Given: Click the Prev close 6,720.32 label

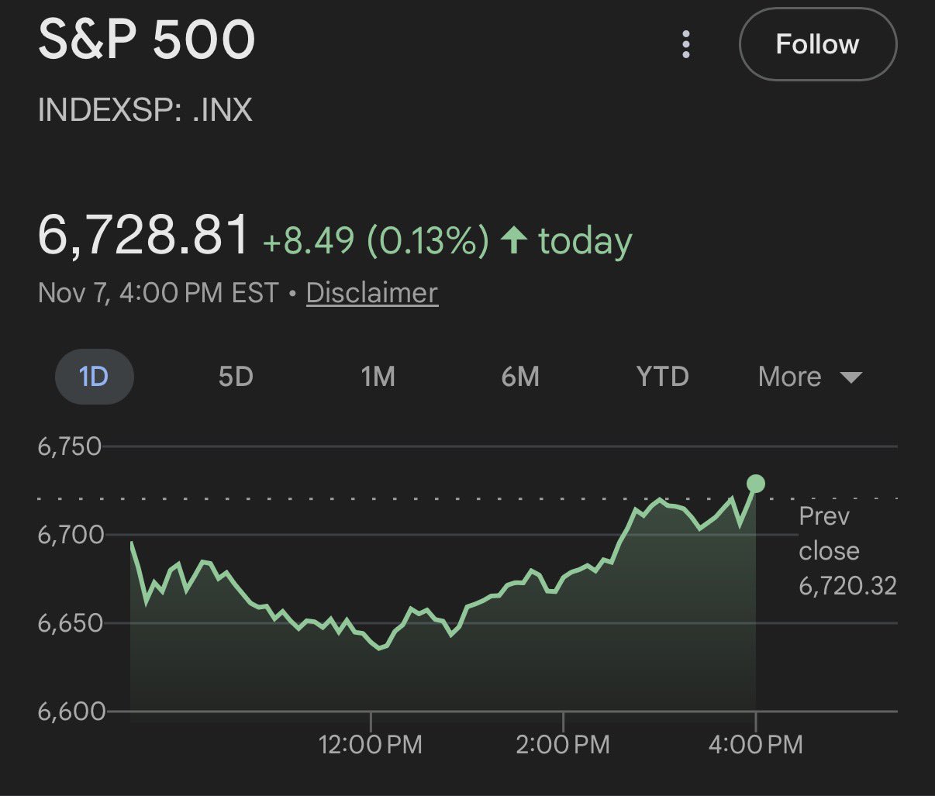Looking at the screenshot, I should point(847,551).
